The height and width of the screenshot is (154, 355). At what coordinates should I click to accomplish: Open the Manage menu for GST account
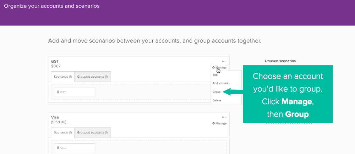(219, 67)
